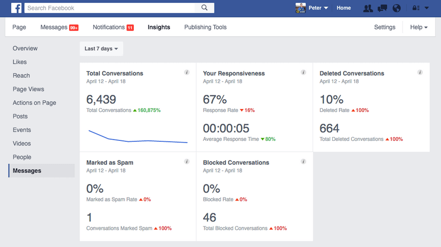Click Peter's profile picture thumbnail
The width and height of the screenshot is (441, 247).
[x=300, y=8]
